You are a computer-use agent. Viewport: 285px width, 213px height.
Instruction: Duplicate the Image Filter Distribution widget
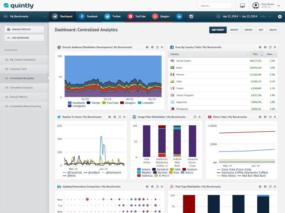click(195, 117)
